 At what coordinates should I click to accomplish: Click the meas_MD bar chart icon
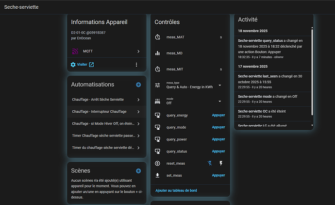pyautogui.click(x=157, y=53)
